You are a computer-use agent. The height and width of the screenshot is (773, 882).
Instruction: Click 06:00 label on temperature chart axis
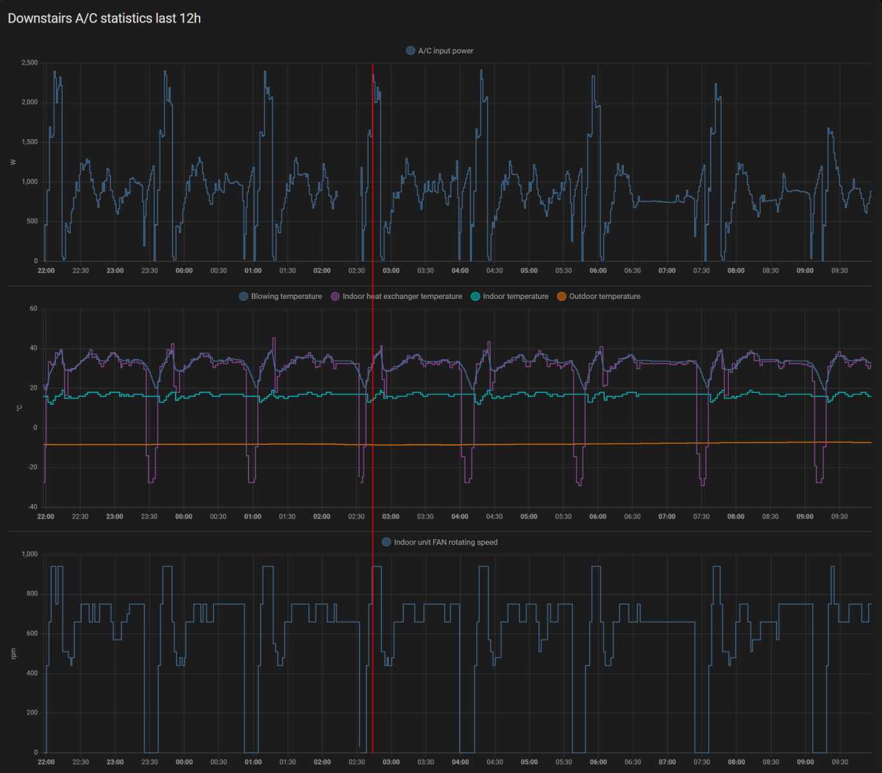(598, 517)
